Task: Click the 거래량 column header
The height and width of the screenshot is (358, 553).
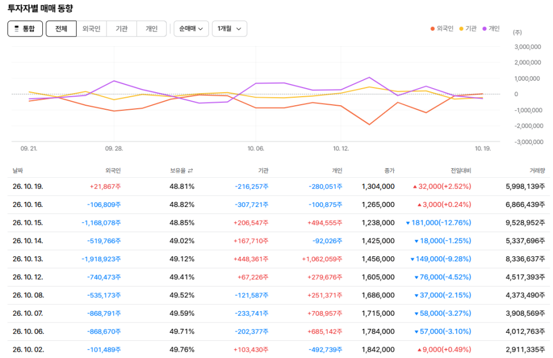Action: point(537,170)
